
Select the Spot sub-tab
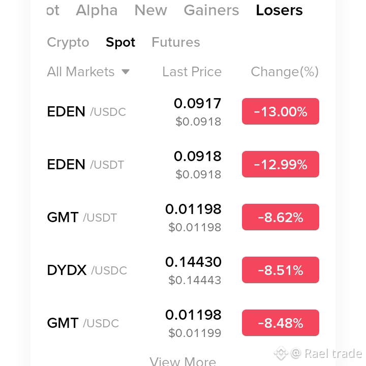120,43
